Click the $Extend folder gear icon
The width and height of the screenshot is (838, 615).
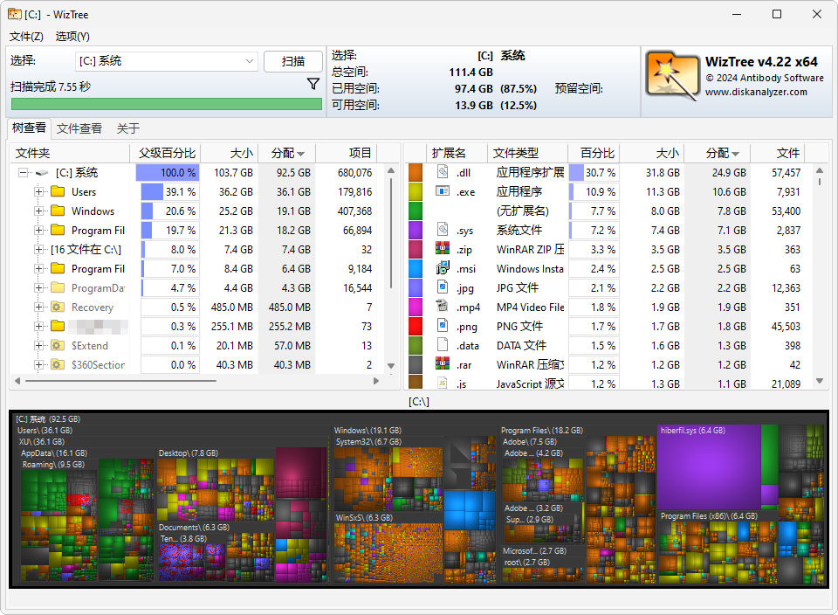58,345
